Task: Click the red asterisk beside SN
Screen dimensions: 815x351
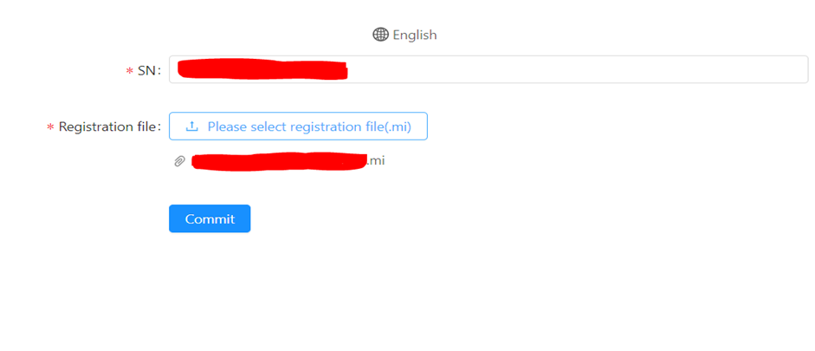Action: [130, 71]
